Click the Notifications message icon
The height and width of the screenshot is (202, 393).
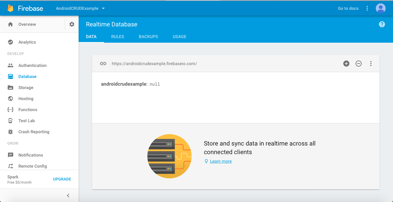click(x=10, y=155)
